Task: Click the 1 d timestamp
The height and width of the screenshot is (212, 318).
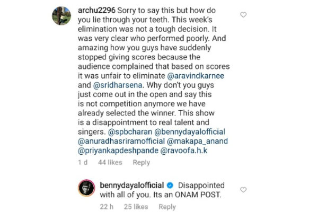Action: [x=83, y=163]
